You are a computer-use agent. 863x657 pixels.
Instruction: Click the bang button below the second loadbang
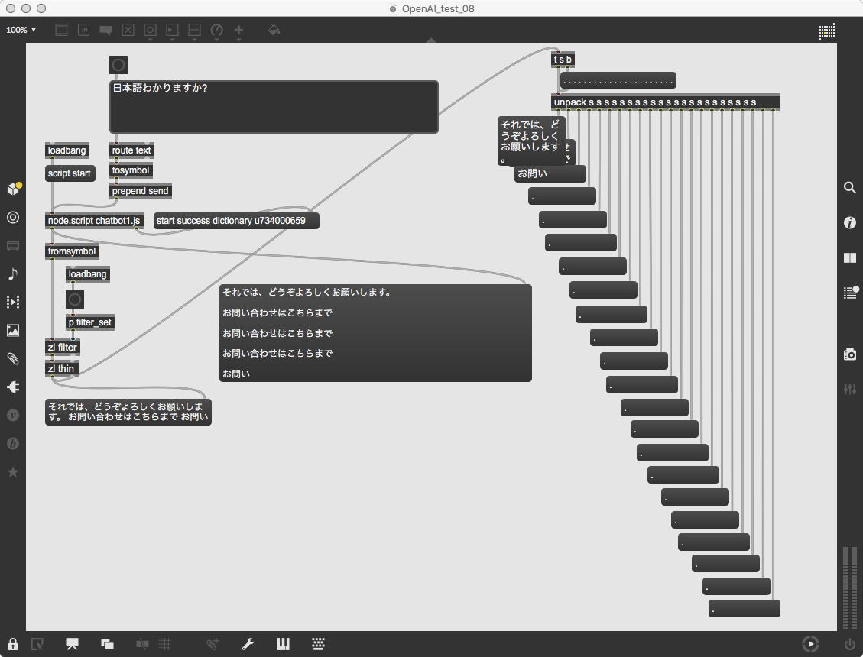click(x=75, y=300)
